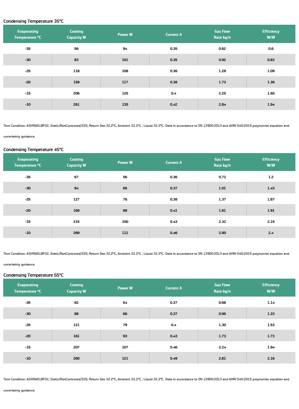299x409 pixels.
Task: Click cooling capacity value 207 in 55°C table
Action: [x=76, y=347]
